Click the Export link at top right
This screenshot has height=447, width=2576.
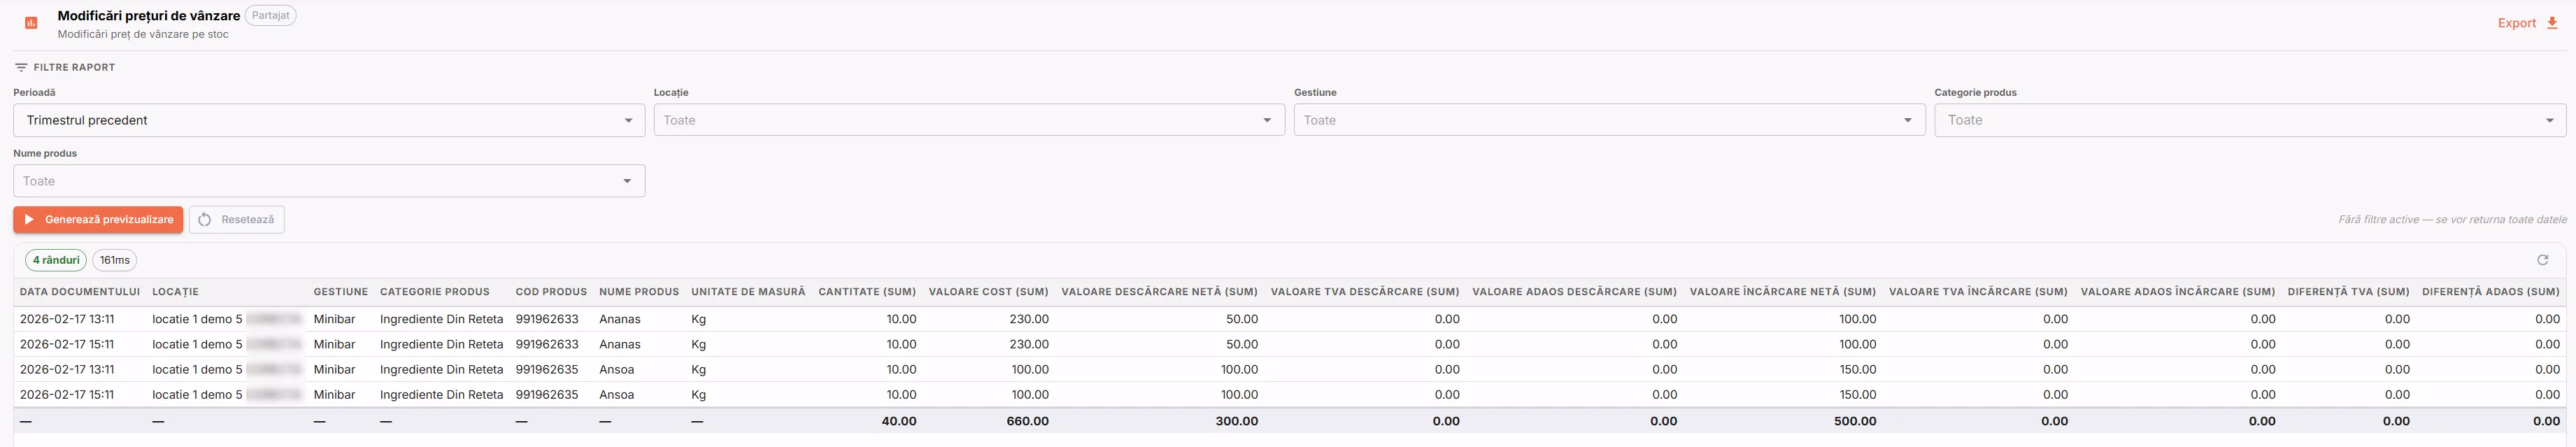point(2516,23)
